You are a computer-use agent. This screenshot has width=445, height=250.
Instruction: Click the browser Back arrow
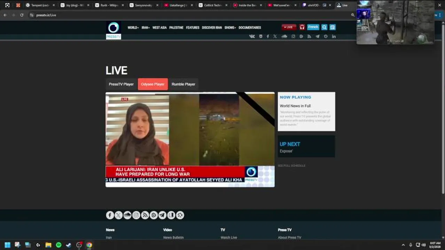[5, 15]
